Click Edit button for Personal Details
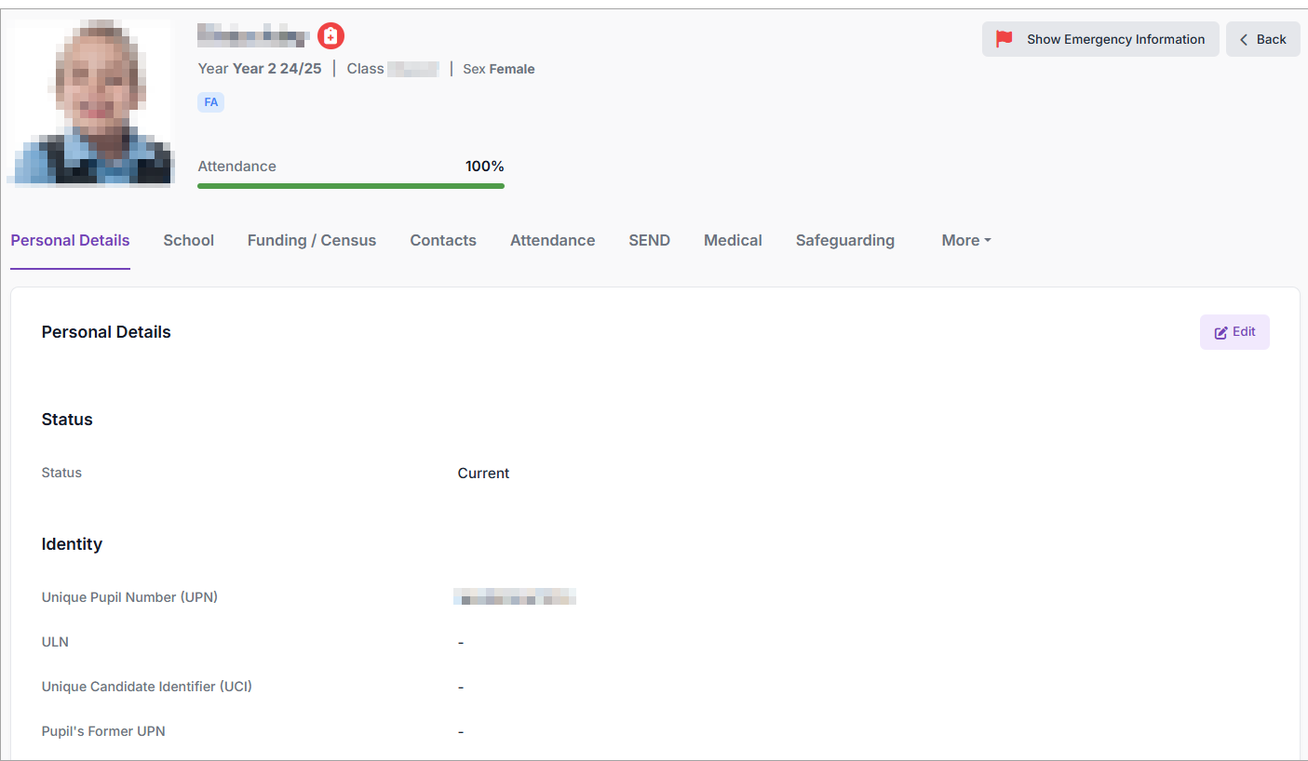This screenshot has width=1308, height=761. [1234, 332]
